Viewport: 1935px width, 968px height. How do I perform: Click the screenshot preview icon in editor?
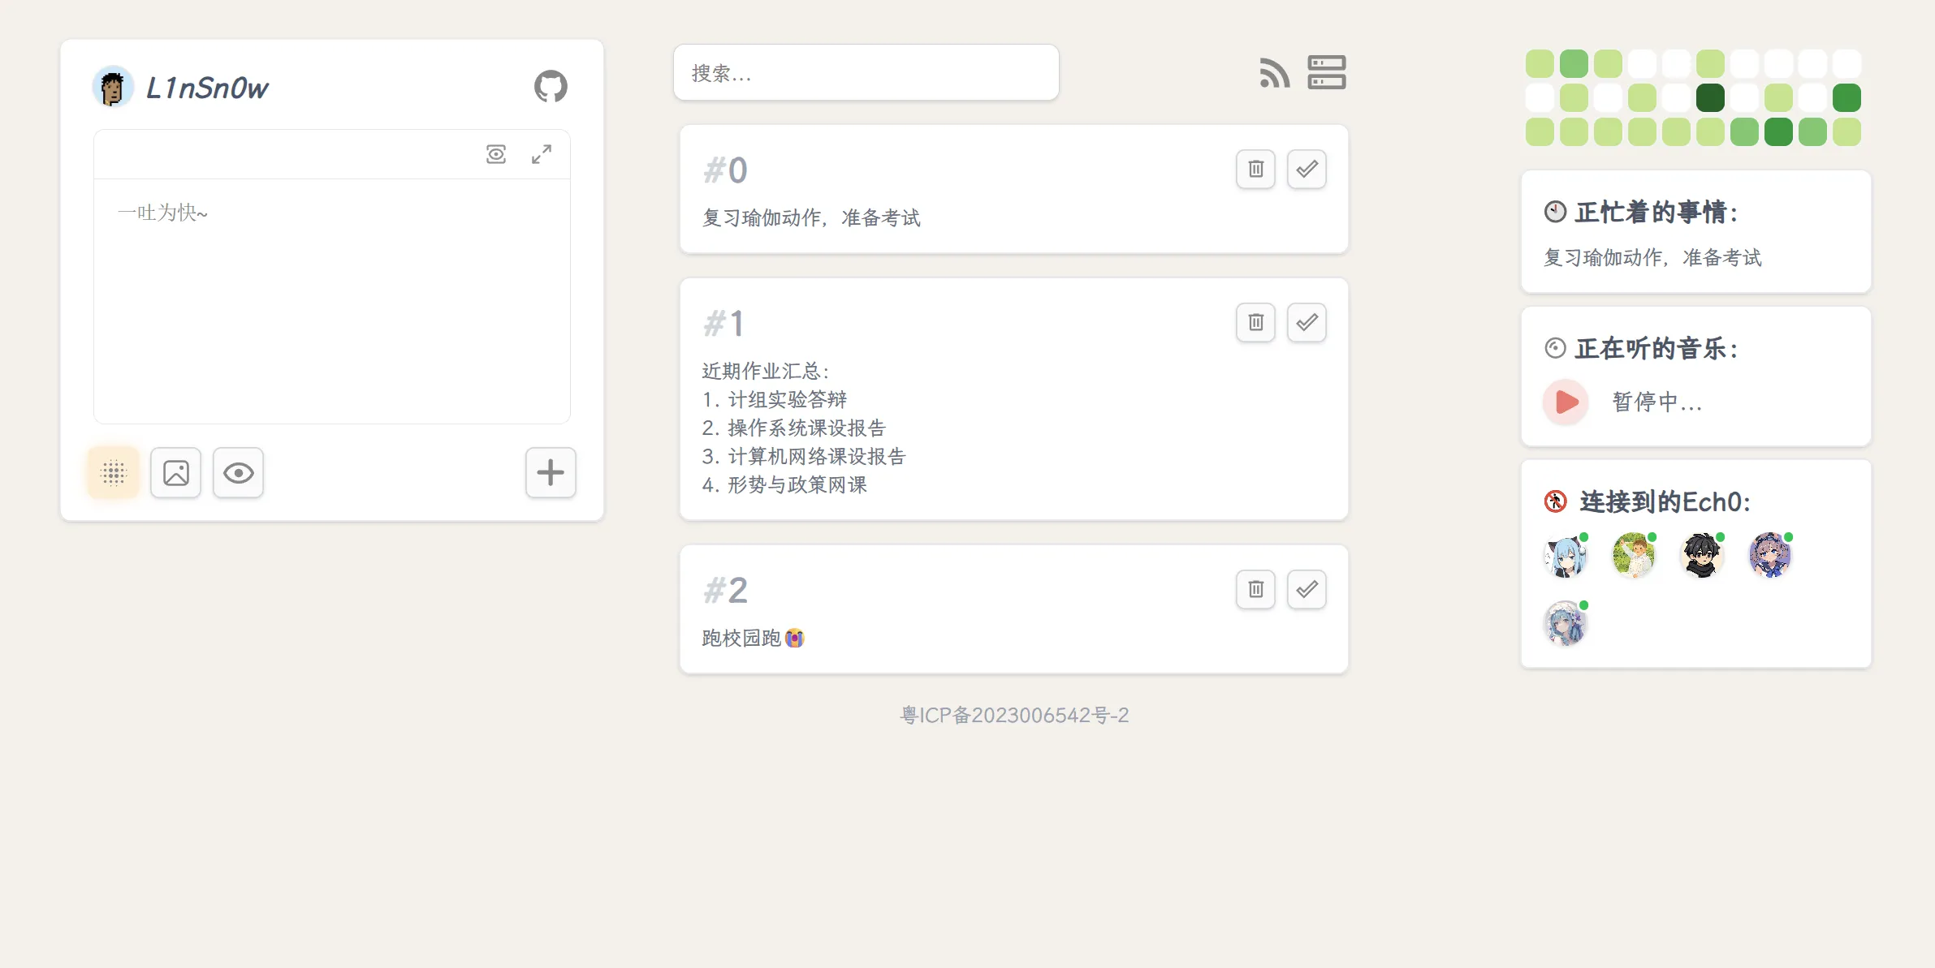coord(495,154)
